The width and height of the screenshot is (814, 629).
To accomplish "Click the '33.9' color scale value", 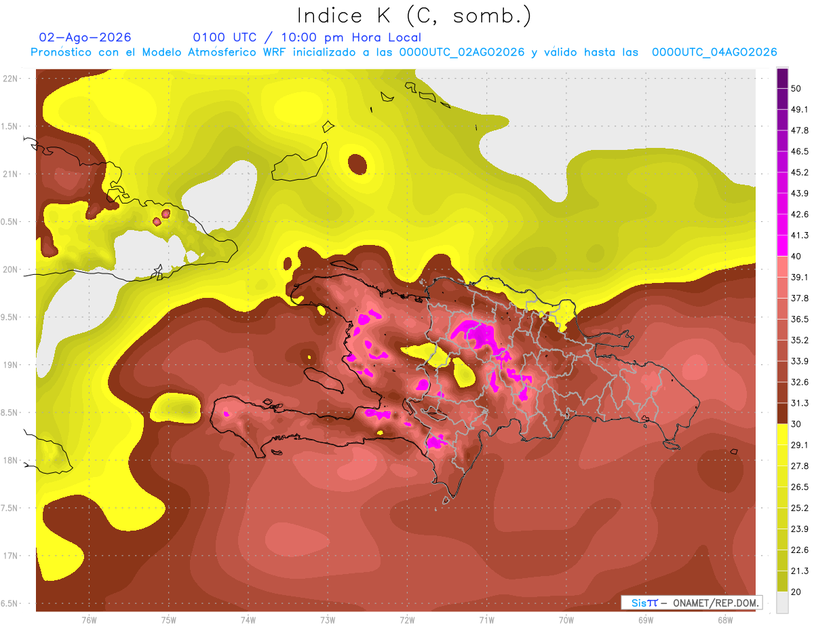I will [800, 361].
